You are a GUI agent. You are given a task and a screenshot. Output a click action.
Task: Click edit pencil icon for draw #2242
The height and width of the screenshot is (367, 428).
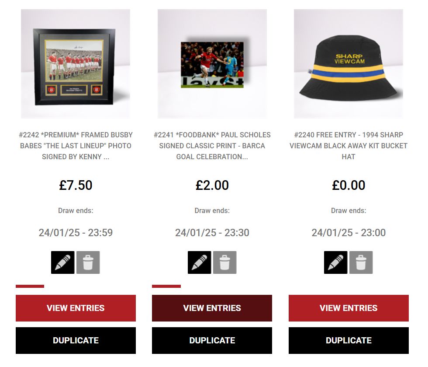[x=63, y=262]
